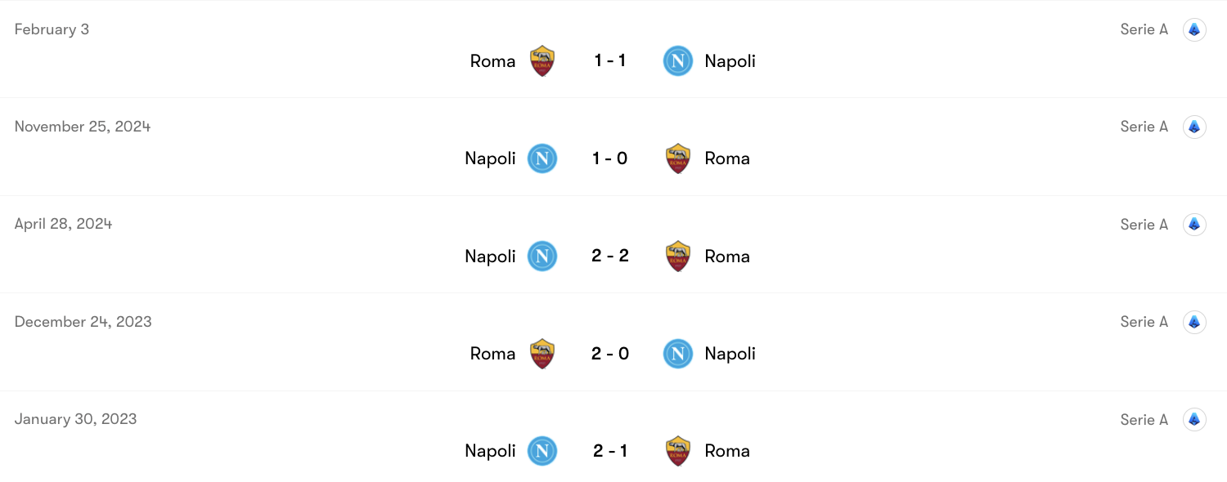Click the Napoli crest from November 25, 2024 match

coord(542,158)
